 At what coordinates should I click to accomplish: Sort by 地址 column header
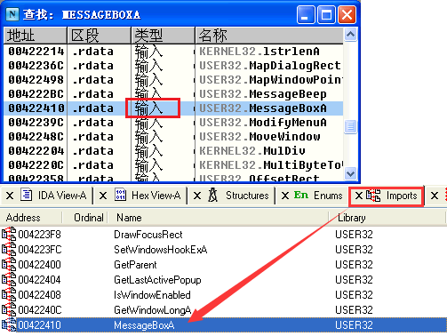[x=36, y=36]
